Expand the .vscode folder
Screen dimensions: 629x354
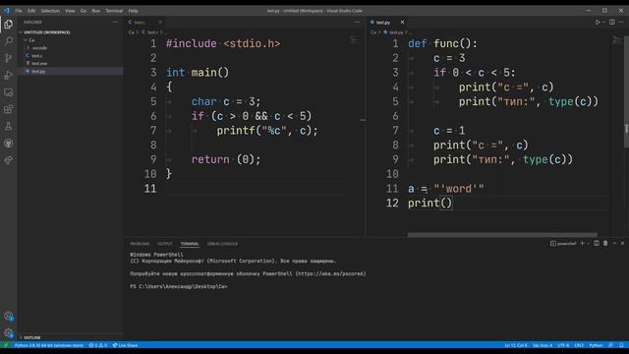pyautogui.click(x=71, y=48)
